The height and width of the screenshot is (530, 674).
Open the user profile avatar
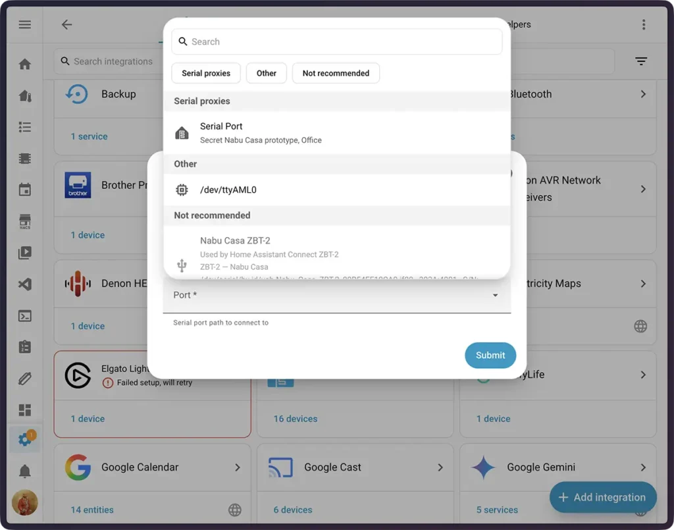pyautogui.click(x=24, y=502)
